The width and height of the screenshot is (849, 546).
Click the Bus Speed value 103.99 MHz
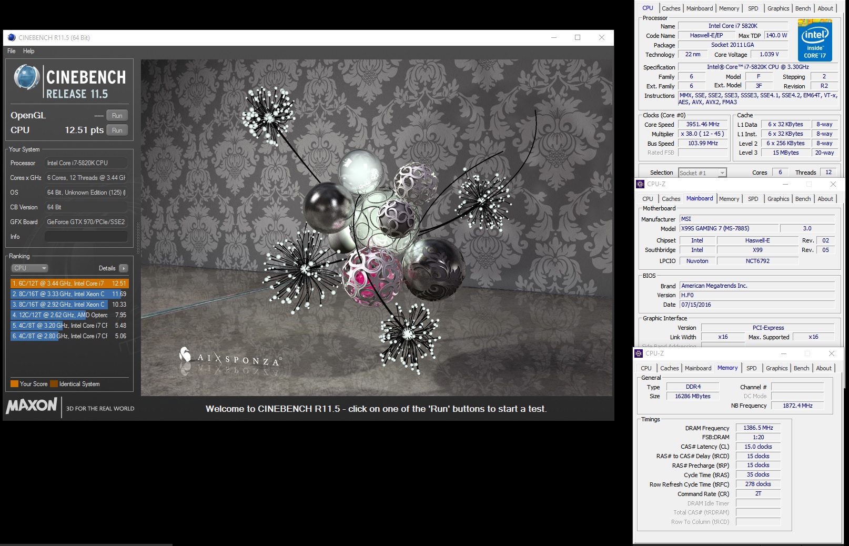point(702,144)
